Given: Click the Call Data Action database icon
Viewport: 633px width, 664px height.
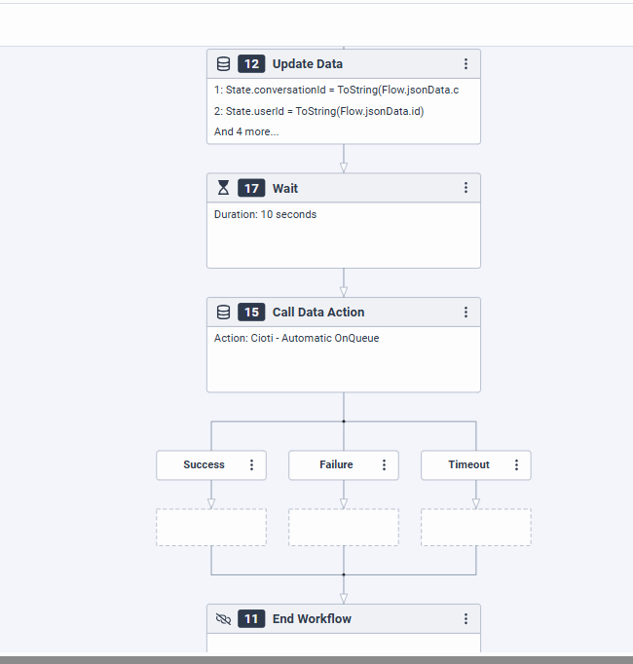Looking at the screenshot, I should 223,313.
